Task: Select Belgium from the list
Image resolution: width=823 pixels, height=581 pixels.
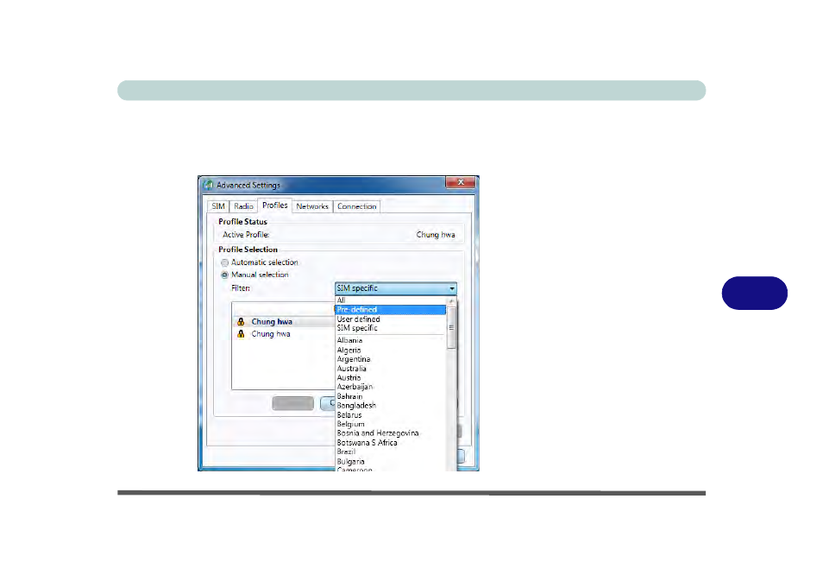Action: tap(391, 424)
